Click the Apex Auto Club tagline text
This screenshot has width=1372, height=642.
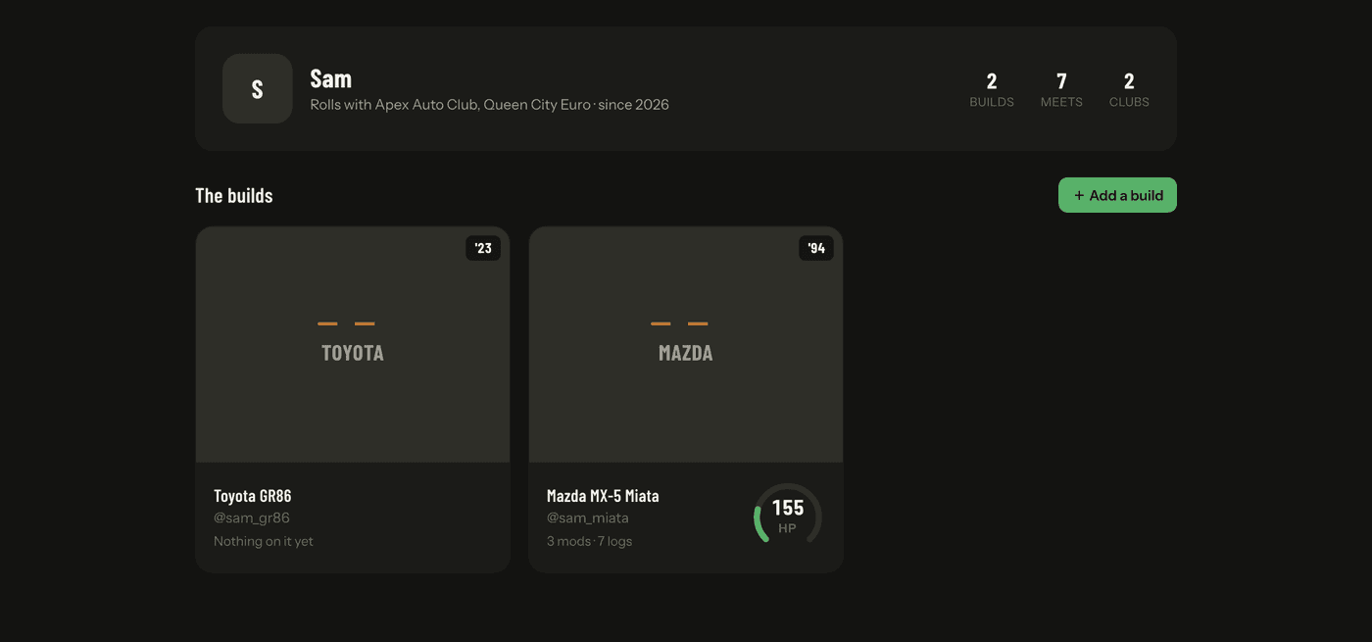pos(489,105)
